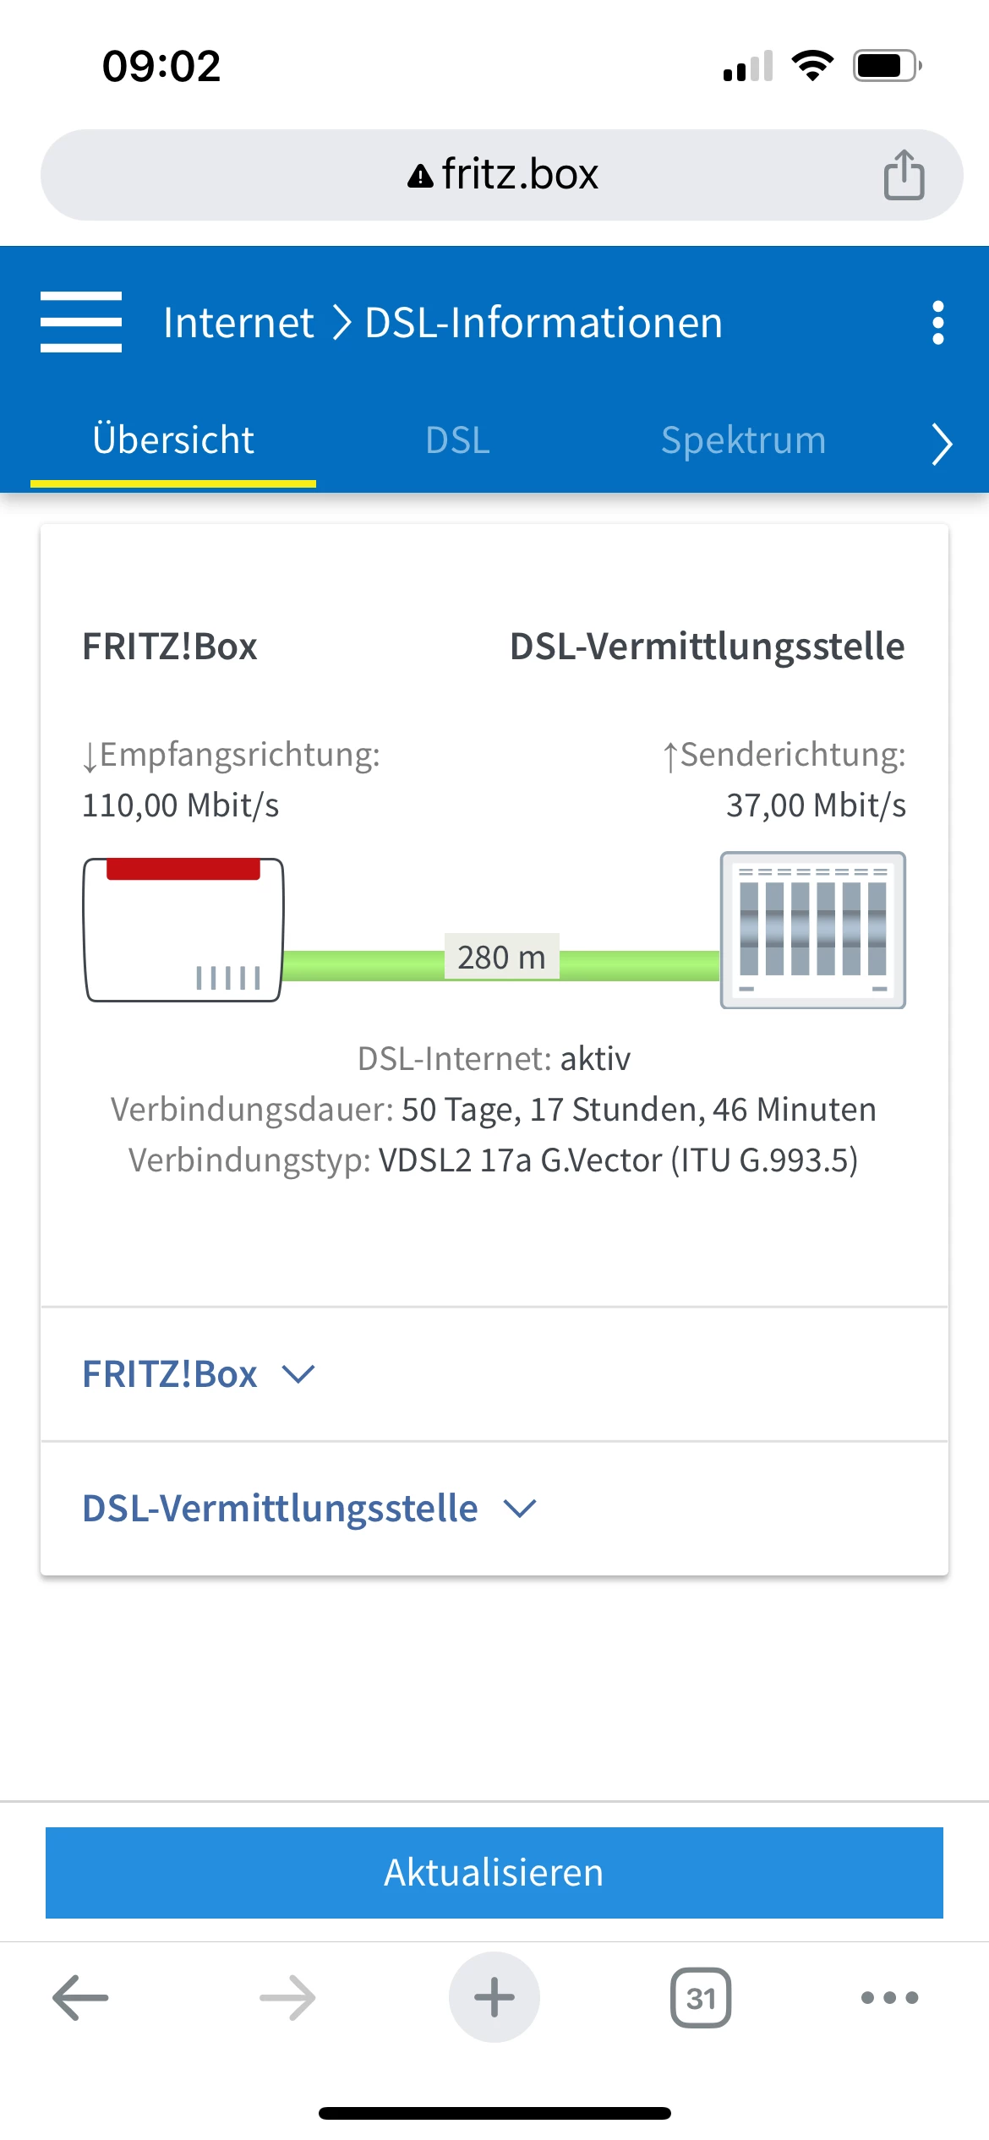This screenshot has width=989, height=2140.
Task: Tap the Internet breadcrumb link
Action: pos(238,323)
